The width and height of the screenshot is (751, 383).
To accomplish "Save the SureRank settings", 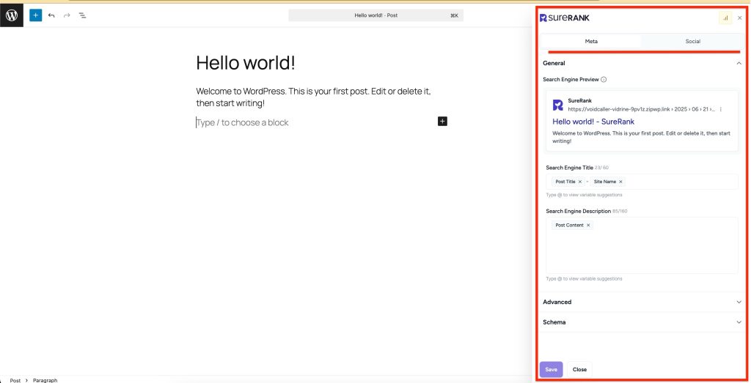I will pyautogui.click(x=552, y=370).
